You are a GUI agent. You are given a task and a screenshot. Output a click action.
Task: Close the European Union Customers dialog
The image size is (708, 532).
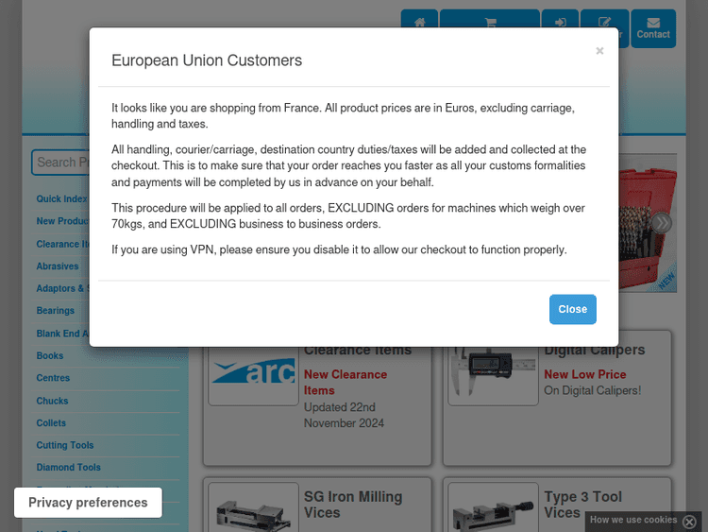pos(573,309)
